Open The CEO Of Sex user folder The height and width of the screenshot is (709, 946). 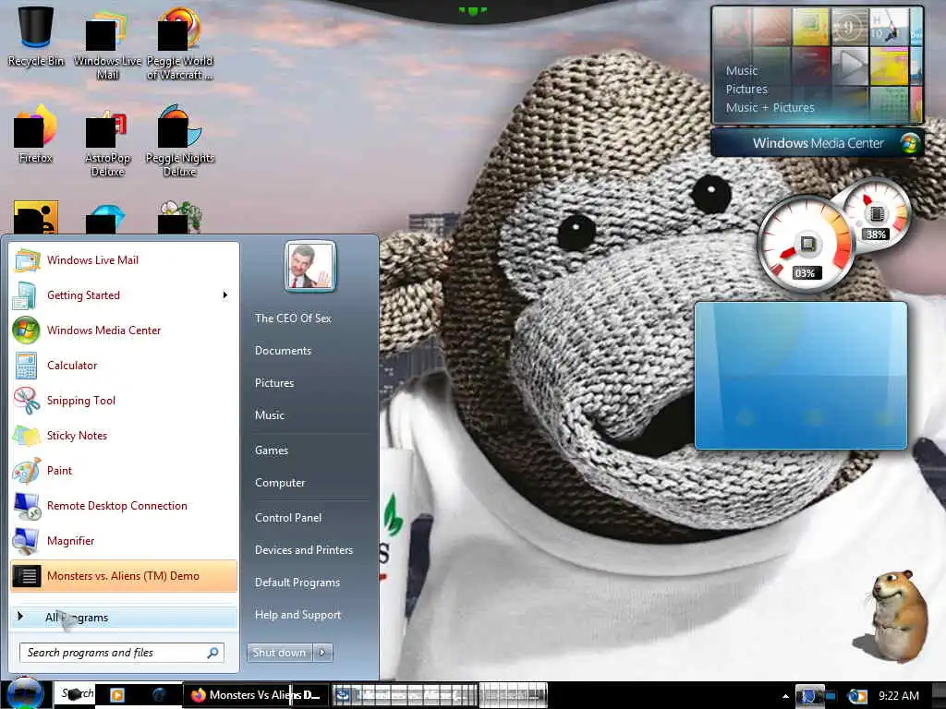293,318
